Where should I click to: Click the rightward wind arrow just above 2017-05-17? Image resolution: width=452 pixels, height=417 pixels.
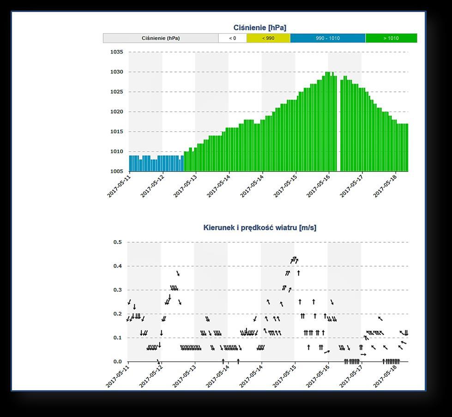tap(363, 354)
